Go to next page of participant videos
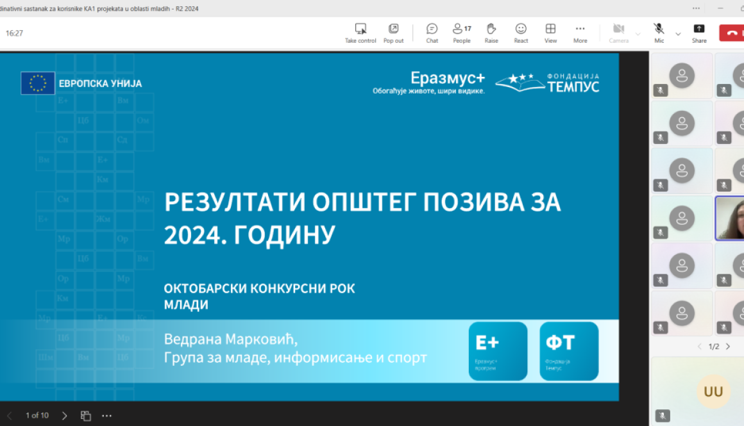This screenshot has width=744, height=426. click(727, 346)
